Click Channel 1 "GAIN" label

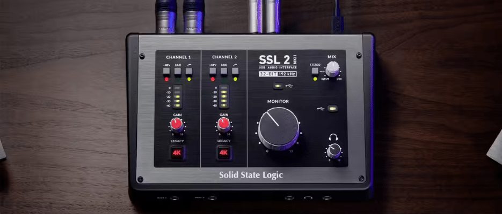tap(177, 114)
